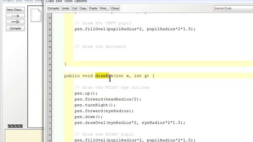Image resolution: width=253 pixels, height=142 pixels.
Task: Click the Cut button
Action: tap(74, 8)
